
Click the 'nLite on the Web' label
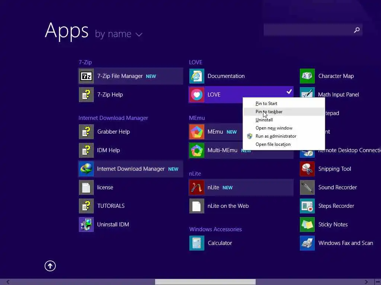coord(228,206)
